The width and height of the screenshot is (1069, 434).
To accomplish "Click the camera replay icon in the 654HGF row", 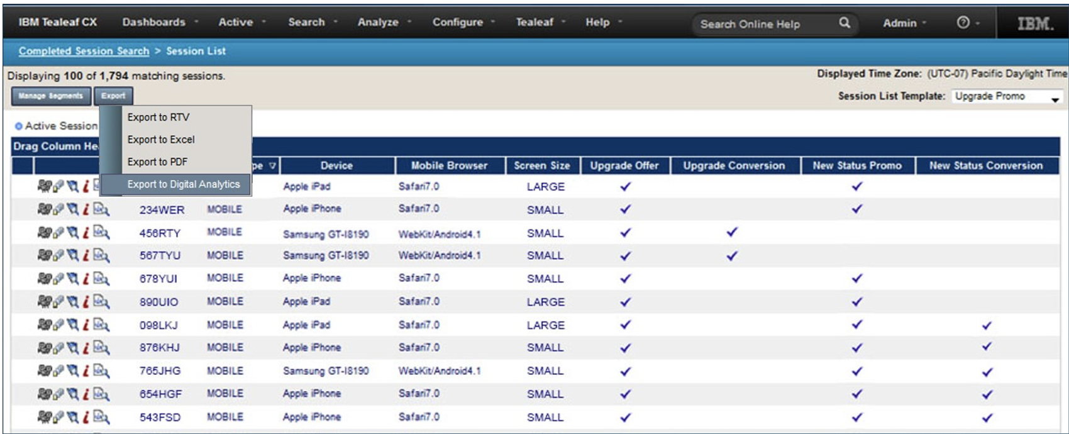I will tap(44, 394).
